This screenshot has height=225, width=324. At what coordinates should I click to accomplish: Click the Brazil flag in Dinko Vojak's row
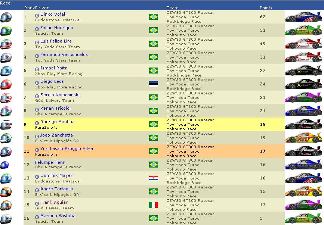(154, 17)
